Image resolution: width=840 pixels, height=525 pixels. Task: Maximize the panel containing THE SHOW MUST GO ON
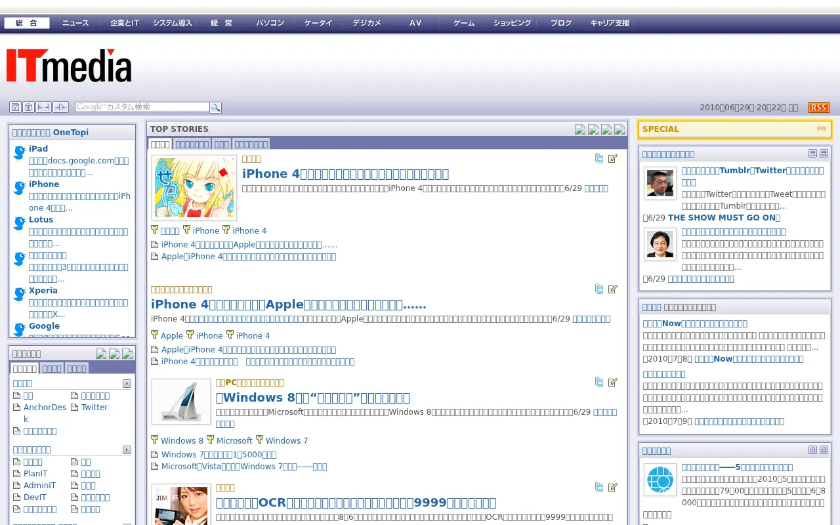[x=824, y=154]
